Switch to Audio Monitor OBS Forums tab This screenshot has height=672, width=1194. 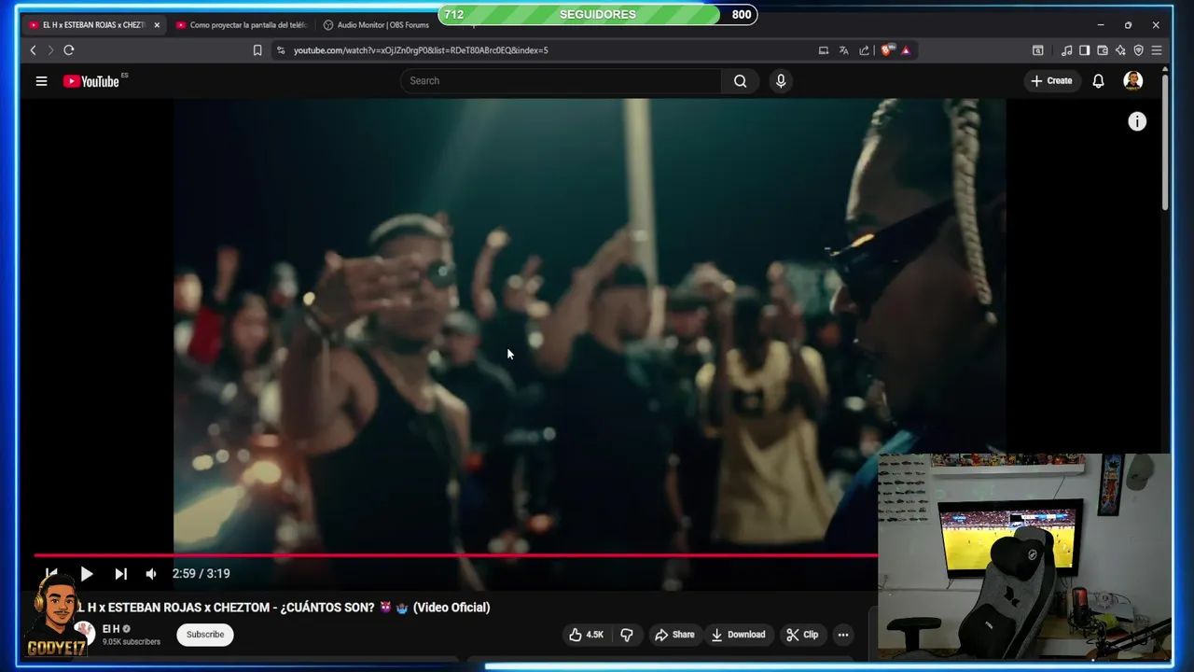[x=377, y=25]
